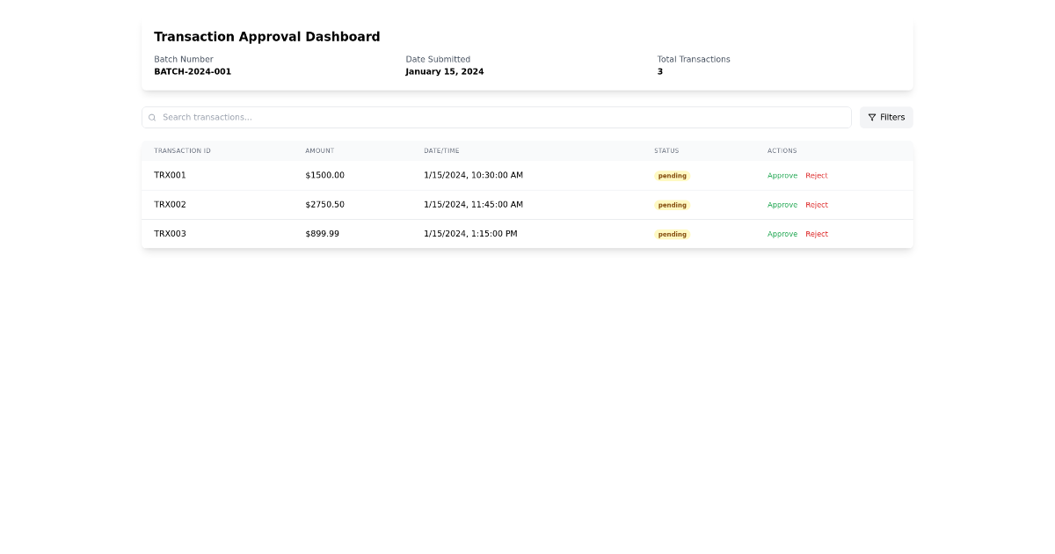Click the batch number BATCH-2024-001

tap(193, 71)
